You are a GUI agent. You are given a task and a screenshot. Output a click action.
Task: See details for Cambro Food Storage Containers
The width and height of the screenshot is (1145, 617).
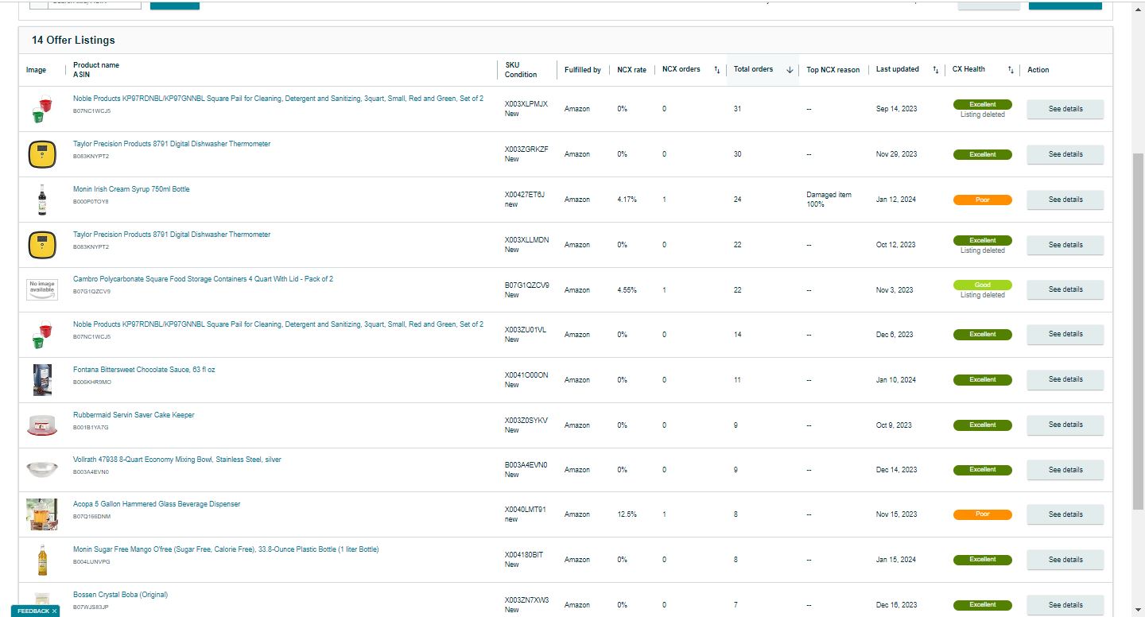pos(1065,289)
